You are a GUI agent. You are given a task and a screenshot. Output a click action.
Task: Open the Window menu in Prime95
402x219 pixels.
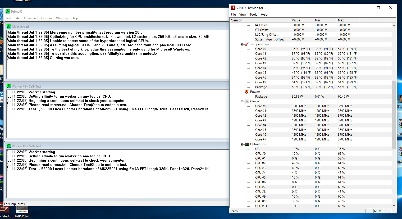62,18
